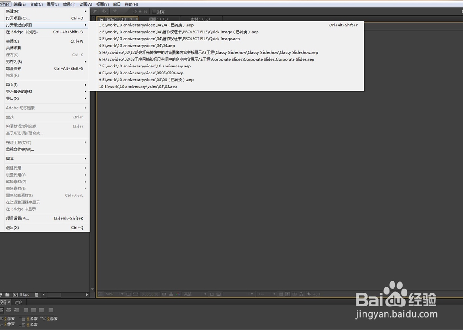Click the reset exposure aperture icon
The width and height of the screenshot is (463, 330).
pos(309,294)
